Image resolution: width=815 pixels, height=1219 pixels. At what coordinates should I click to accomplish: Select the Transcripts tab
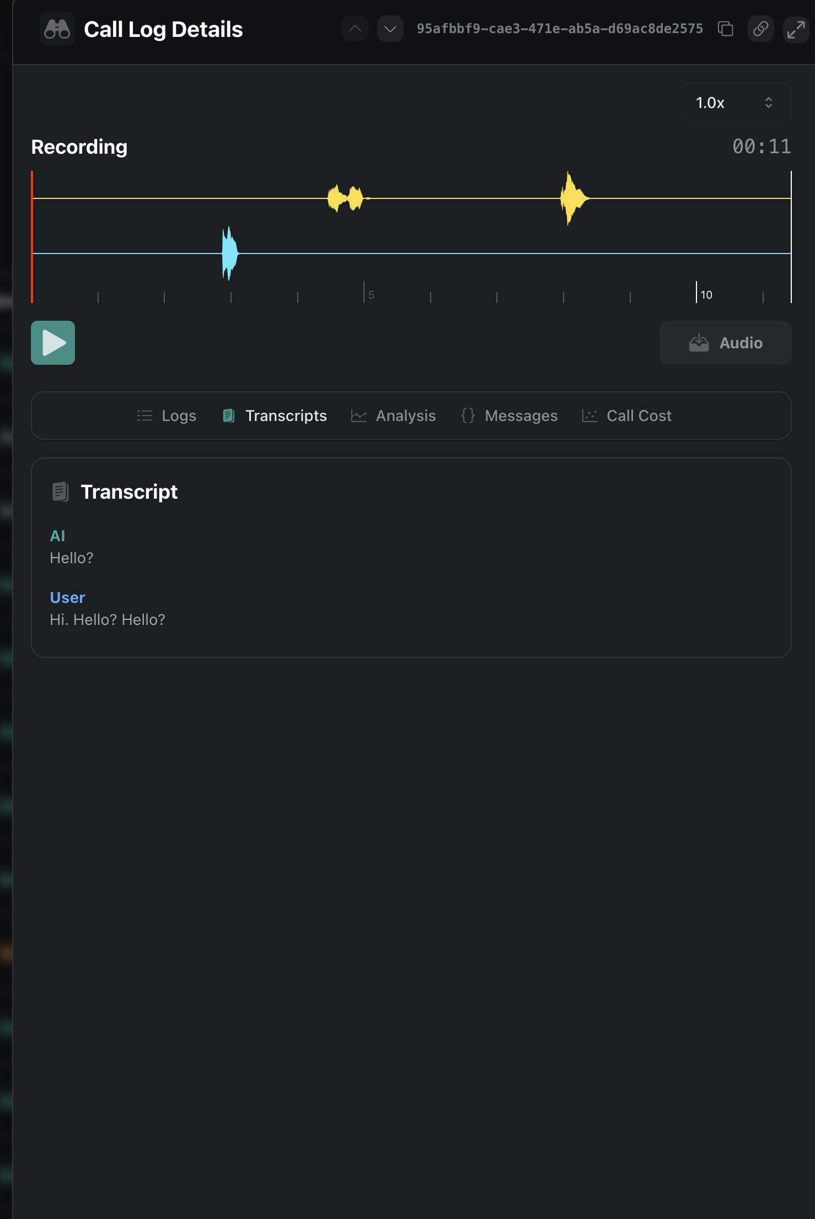(275, 416)
